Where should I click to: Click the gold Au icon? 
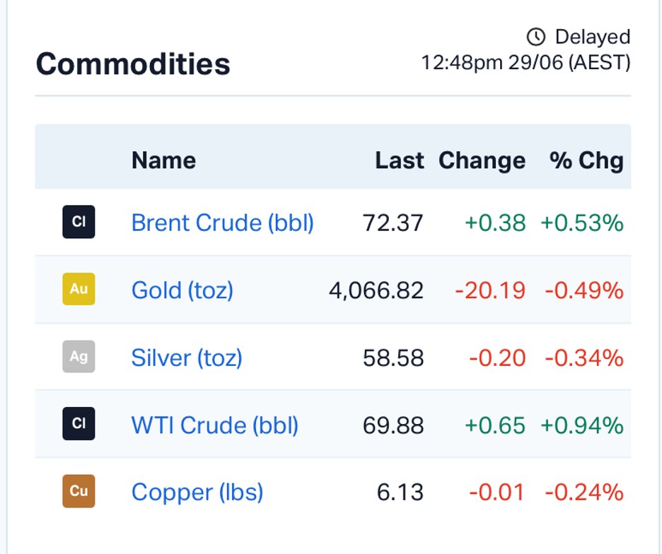(79, 289)
